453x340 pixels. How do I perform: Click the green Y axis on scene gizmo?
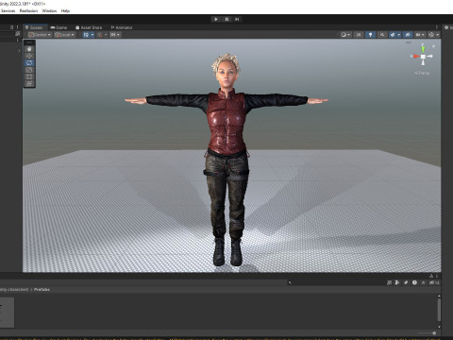point(423,48)
